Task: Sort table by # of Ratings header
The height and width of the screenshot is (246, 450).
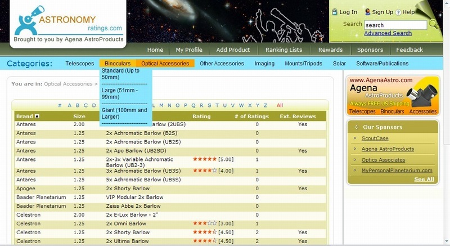Action: coord(251,117)
